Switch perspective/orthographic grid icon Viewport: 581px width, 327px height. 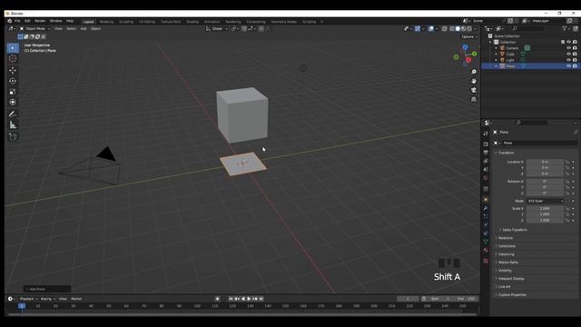[x=474, y=99]
